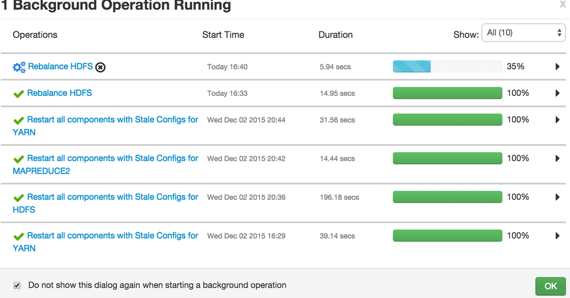Expand details arrow for the 14.44 secs operation
Screen dimensions: 570x298
557,159
